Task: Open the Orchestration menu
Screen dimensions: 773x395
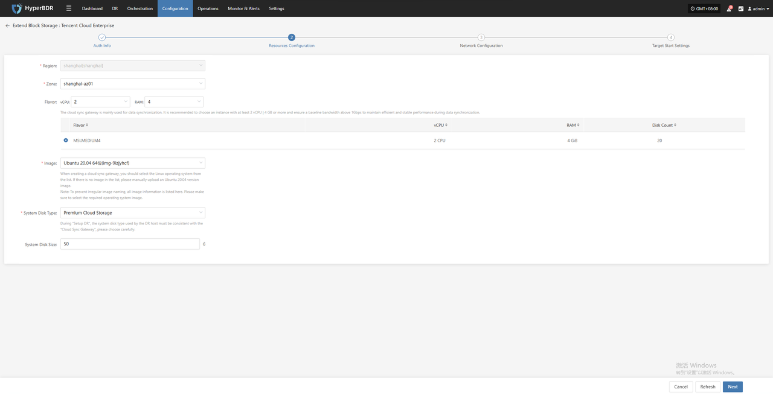Action: click(x=140, y=8)
